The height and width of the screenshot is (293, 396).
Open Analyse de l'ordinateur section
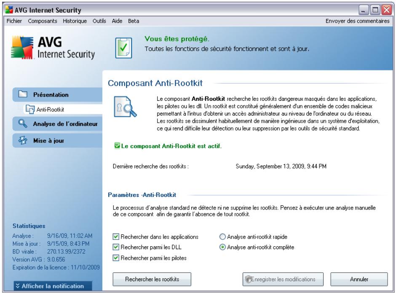coord(58,124)
